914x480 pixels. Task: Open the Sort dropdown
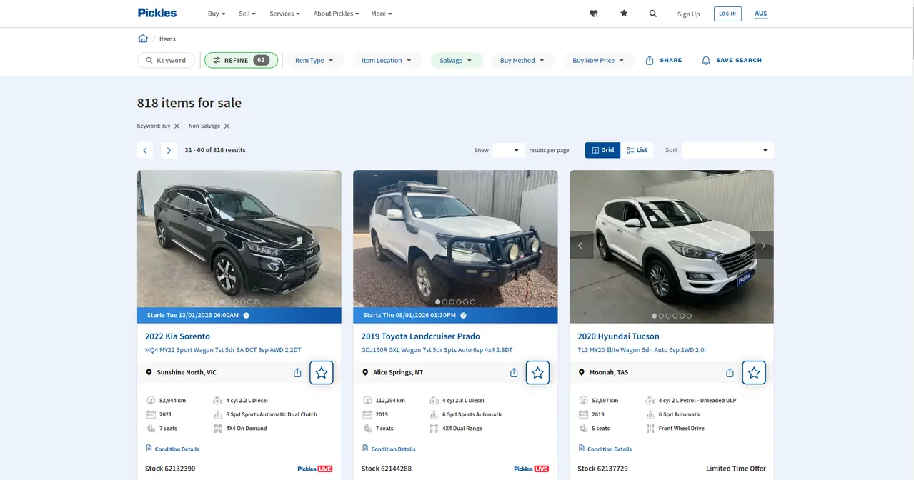(x=727, y=150)
